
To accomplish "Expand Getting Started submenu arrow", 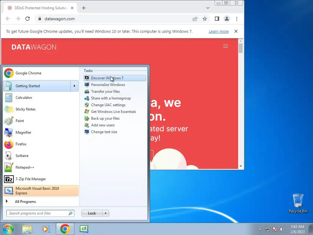I will click(75, 86).
